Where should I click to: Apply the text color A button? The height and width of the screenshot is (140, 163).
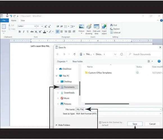tap(44, 31)
